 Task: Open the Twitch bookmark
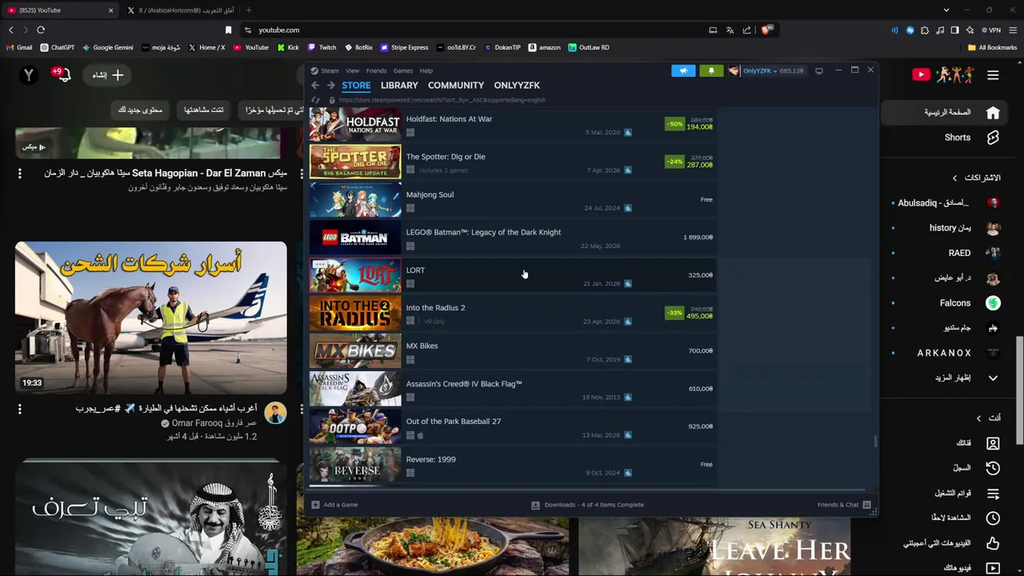322,47
